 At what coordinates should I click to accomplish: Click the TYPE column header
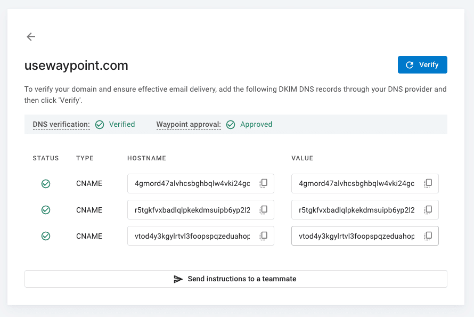pyautogui.click(x=85, y=158)
